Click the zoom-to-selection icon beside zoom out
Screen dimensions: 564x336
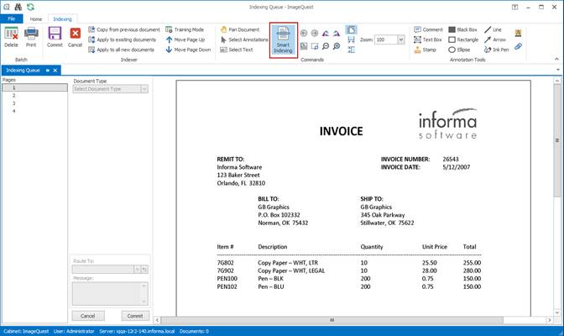click(x=315, y=46)
